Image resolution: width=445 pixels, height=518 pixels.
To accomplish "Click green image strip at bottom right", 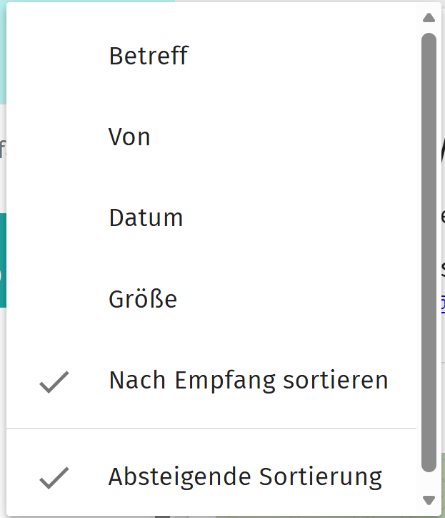I will click(x=441, y=487).
